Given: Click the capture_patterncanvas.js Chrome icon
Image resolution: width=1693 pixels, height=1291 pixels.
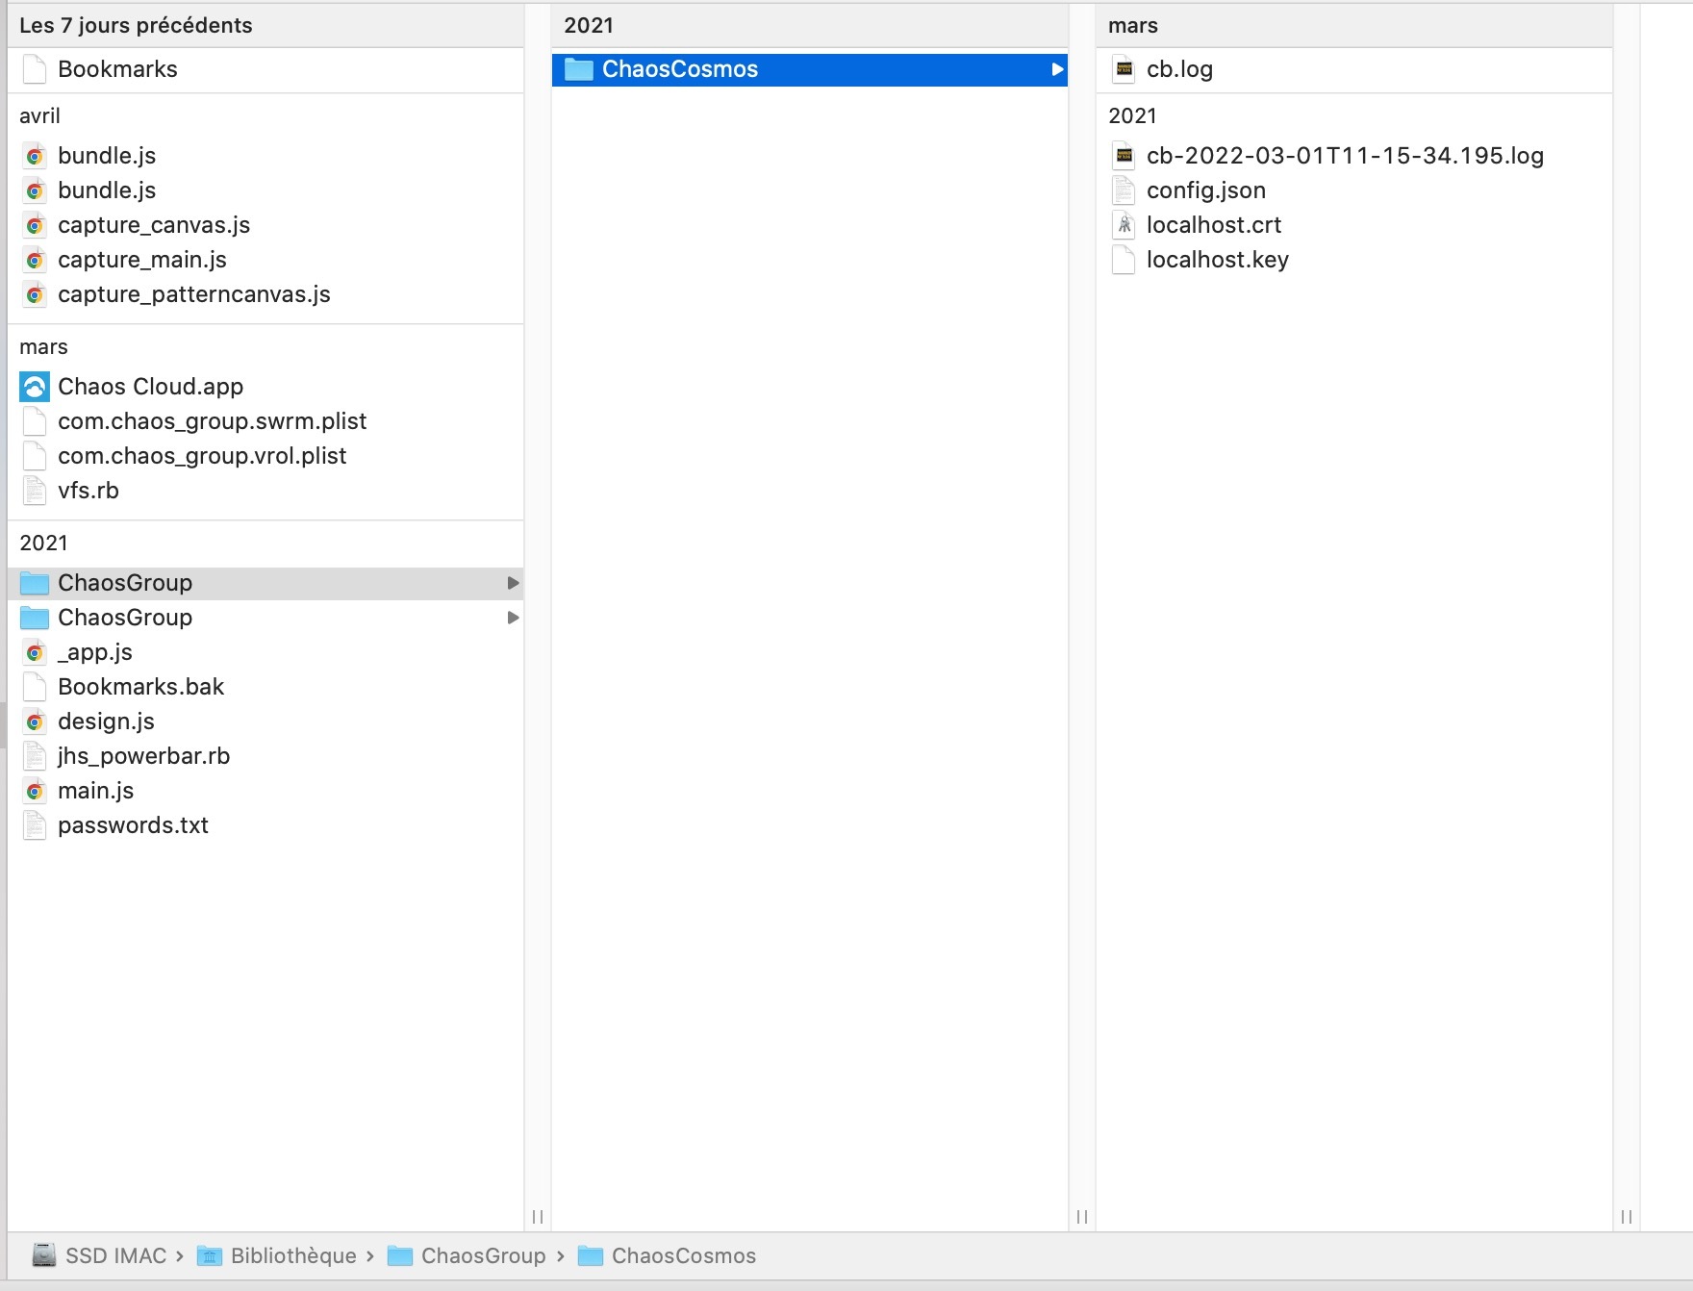Looking at the screenshot, I should [x=35, y=294].
